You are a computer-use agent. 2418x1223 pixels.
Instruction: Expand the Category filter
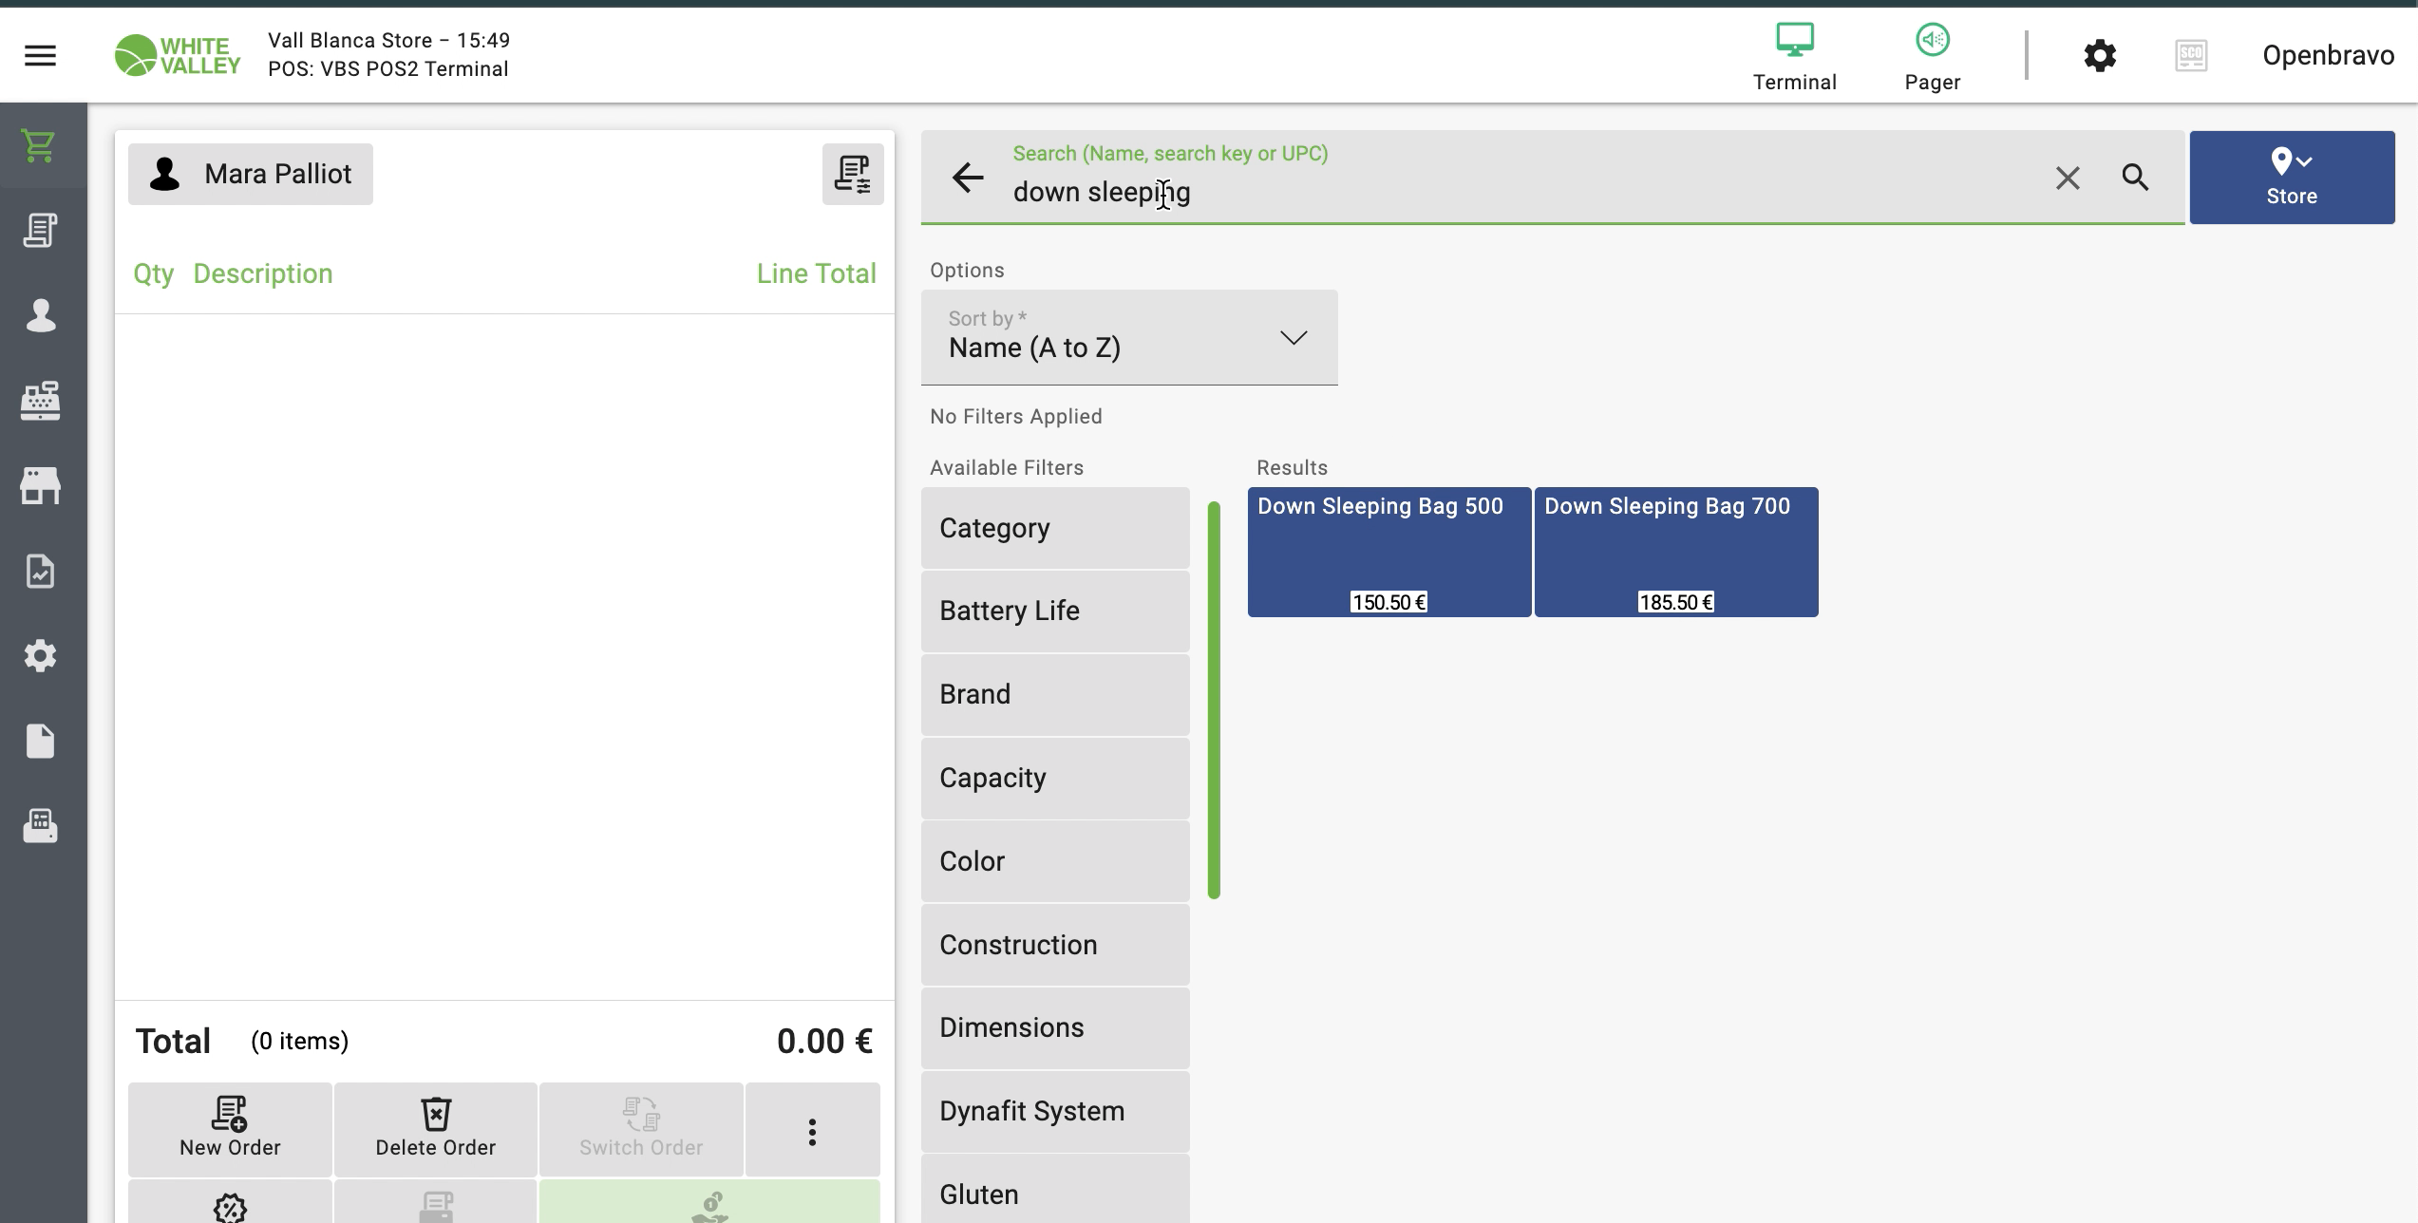pos(1054,528)
